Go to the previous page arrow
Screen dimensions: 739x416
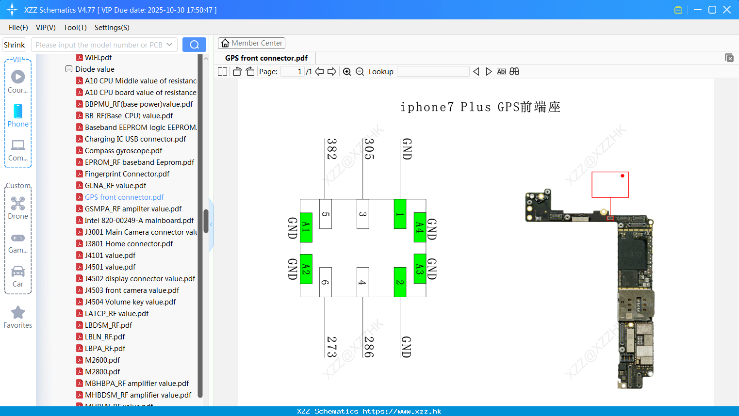click(x=319, y=72)
